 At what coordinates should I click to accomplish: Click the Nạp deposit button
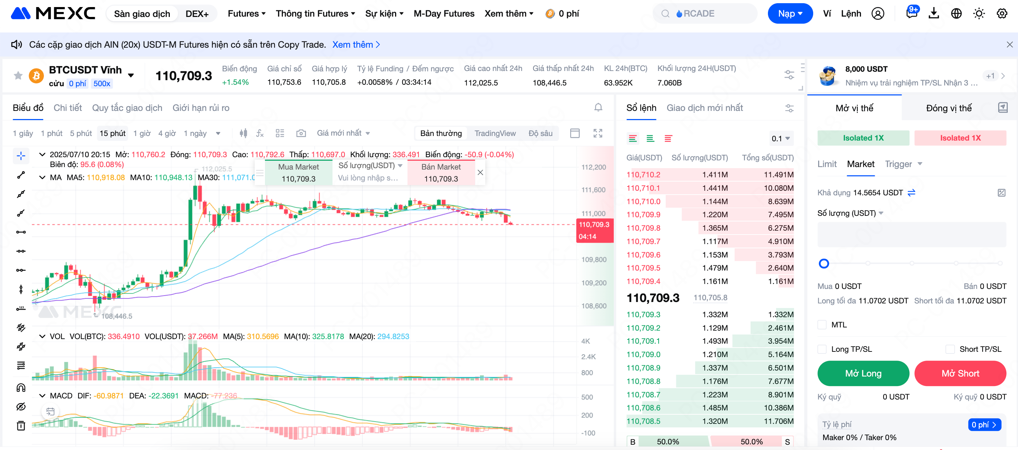(x=790, y=14)
